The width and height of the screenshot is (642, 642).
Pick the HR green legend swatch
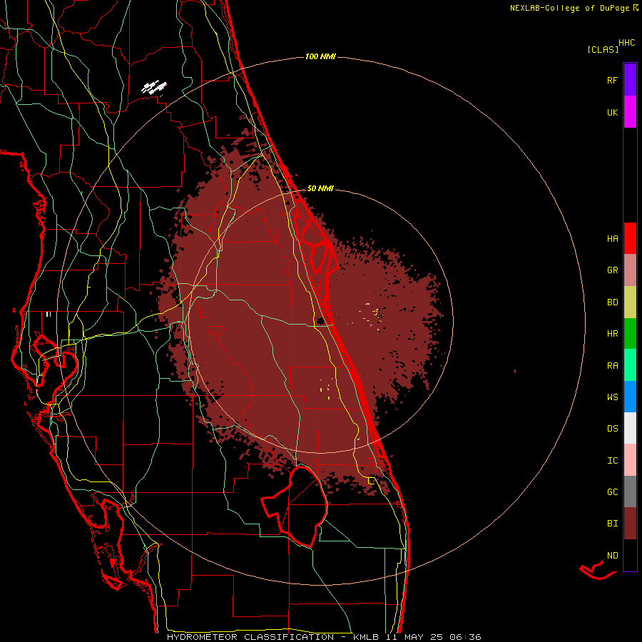click(x=630, y=334)
